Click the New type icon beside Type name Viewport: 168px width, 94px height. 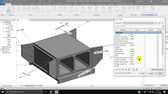156,23
